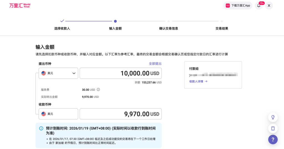Screen dimensions: 284x149
Task: Click the active purple step dot
Action: pos(115,21)
